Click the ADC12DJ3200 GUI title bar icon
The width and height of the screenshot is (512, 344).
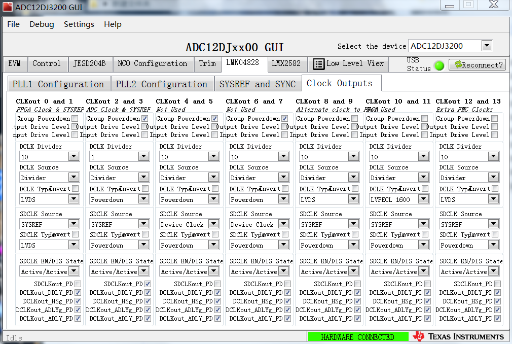8,7
